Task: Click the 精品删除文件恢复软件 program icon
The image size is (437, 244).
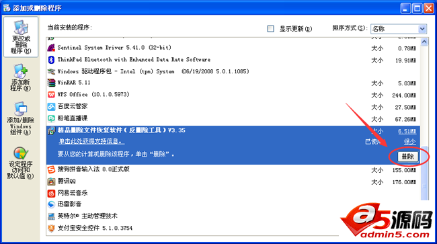Action: (x=51, y=130)
